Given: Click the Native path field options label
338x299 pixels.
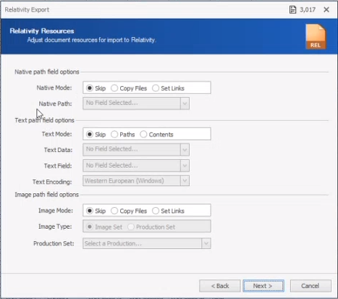Looking at the screenshot, I should (47, 72).
